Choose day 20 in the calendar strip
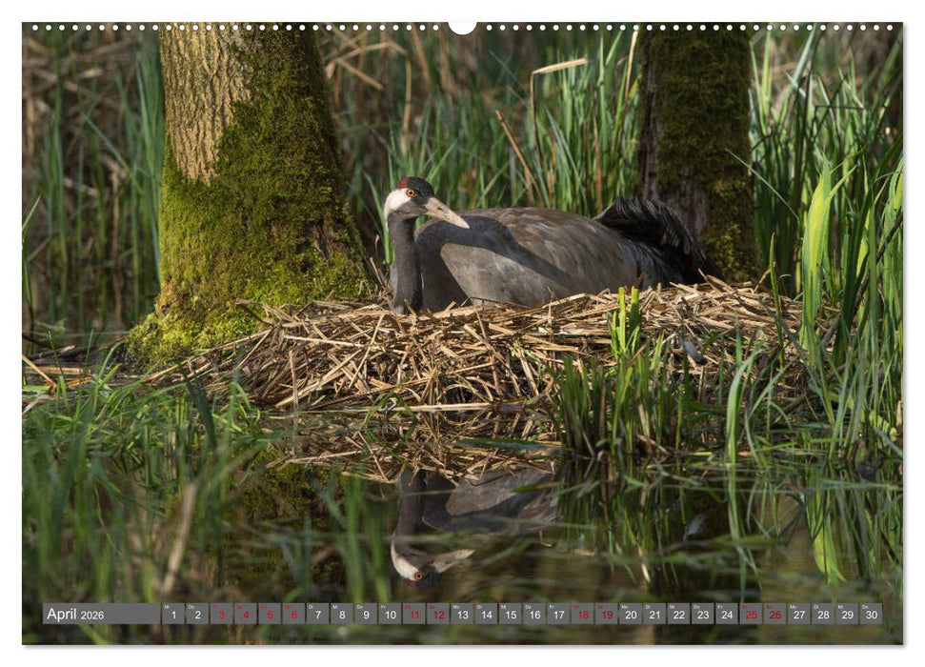This screenshot has width=925, height=667. point(630,614)
